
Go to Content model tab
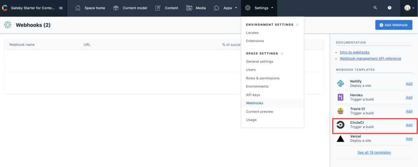click(x=131, y=8)
